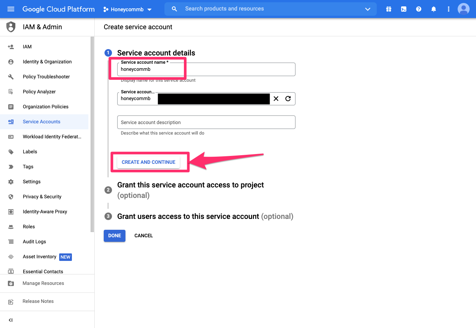Regenerate service account ID refresh icon
Screen dimensions: 476x328
(288, 99)
